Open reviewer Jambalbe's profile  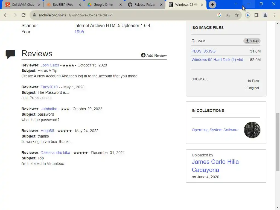point(49,109)
